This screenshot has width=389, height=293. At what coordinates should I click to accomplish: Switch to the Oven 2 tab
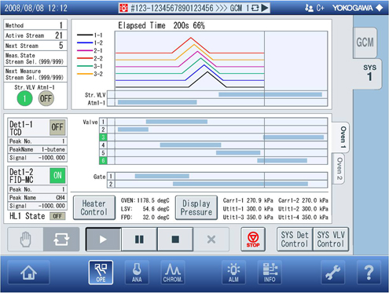[x=339, y=169]
